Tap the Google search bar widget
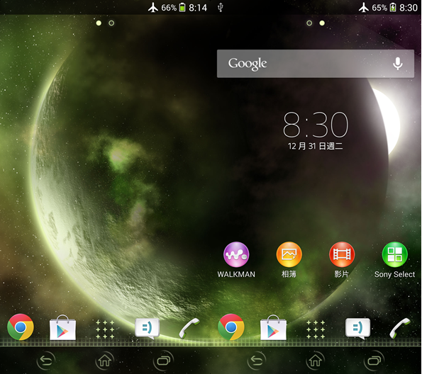The width and height of the screenshot is (422, 374). pyautogui.click(x=316, y=64)
